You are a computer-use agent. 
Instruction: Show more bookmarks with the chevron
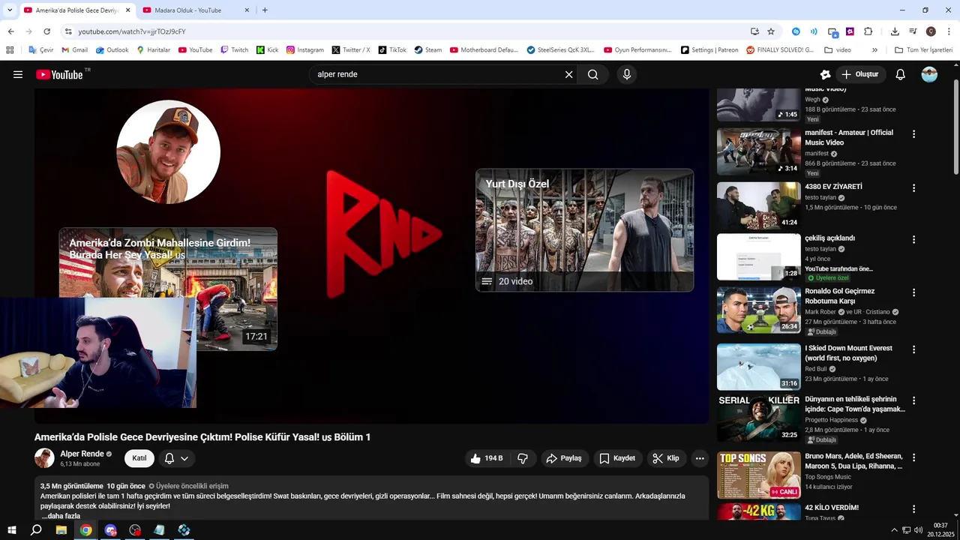(x=874, y=50)
